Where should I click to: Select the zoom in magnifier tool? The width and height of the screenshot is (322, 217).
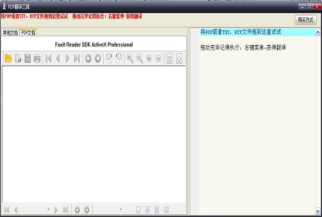coord(130,58)
